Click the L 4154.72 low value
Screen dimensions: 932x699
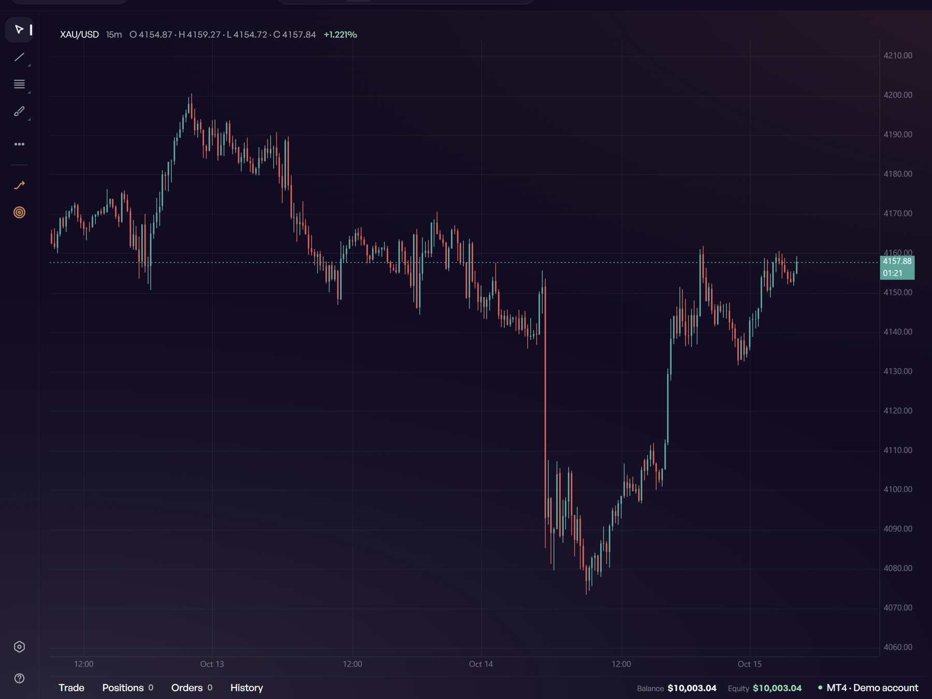tap(247, 35)
